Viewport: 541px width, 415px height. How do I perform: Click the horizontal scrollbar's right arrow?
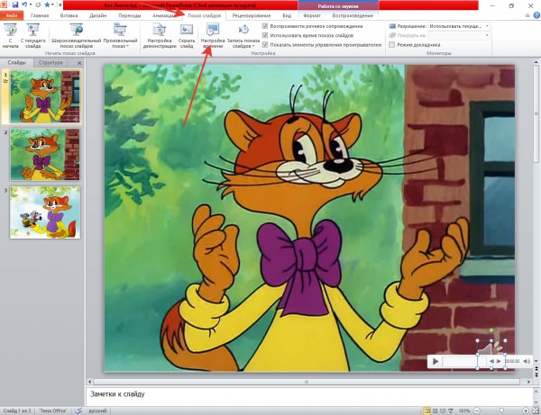pos(528,382)
